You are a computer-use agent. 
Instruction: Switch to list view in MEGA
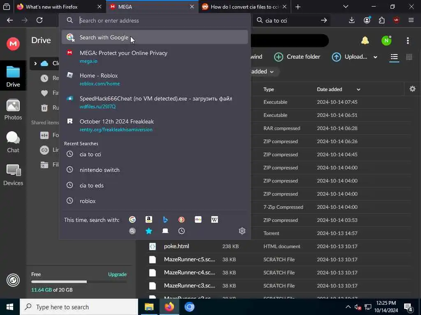coord(394,57)
